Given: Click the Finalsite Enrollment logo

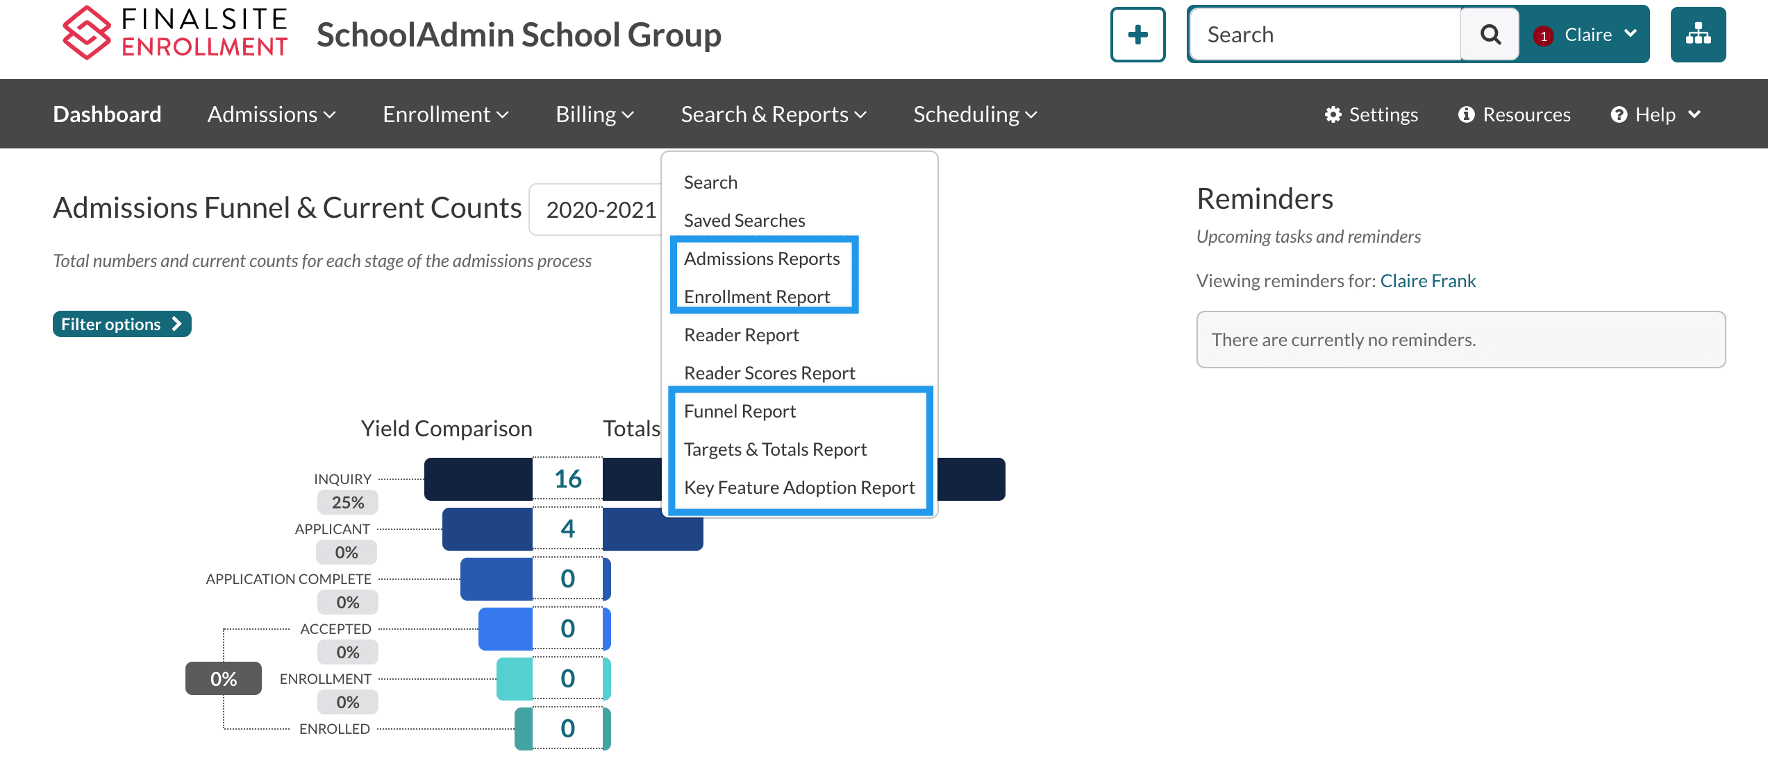Looking at the screenshot, I should [175, 33].
